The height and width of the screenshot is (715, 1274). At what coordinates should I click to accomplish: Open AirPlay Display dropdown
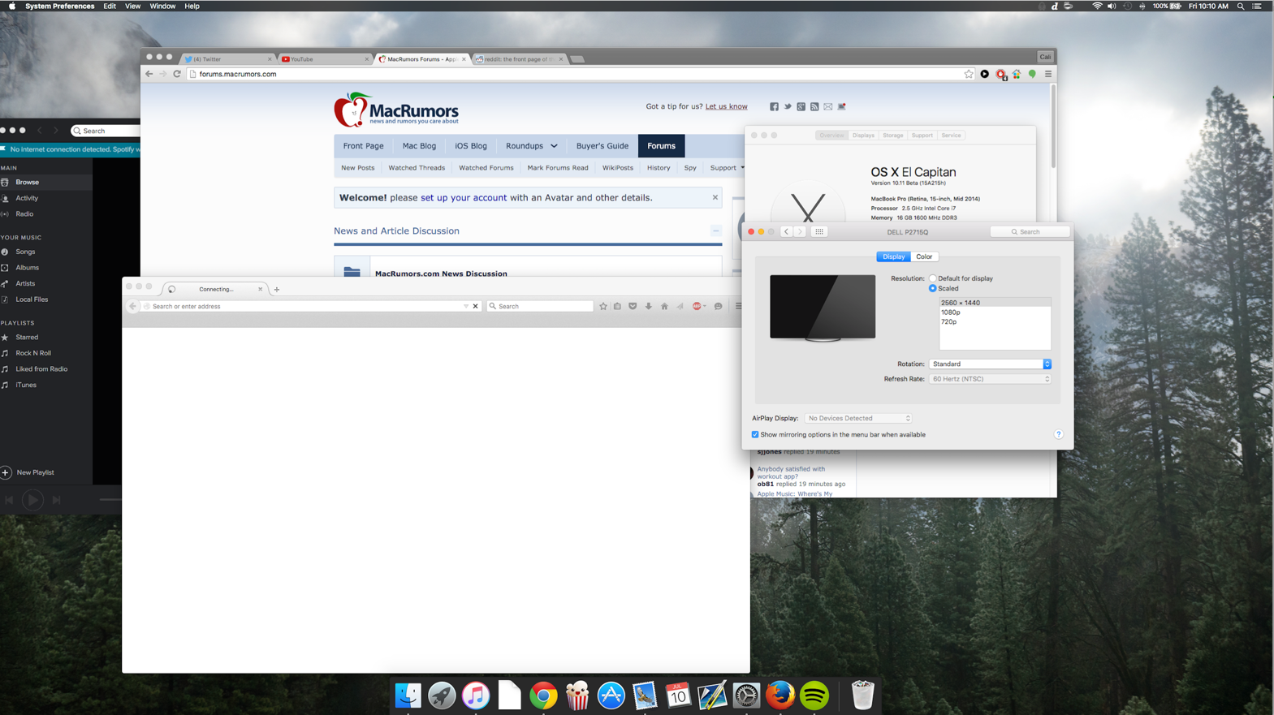[x=858, y=419]
